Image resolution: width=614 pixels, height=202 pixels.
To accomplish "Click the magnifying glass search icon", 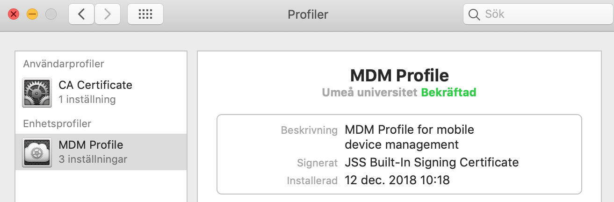I will click(x=474, y=14).
